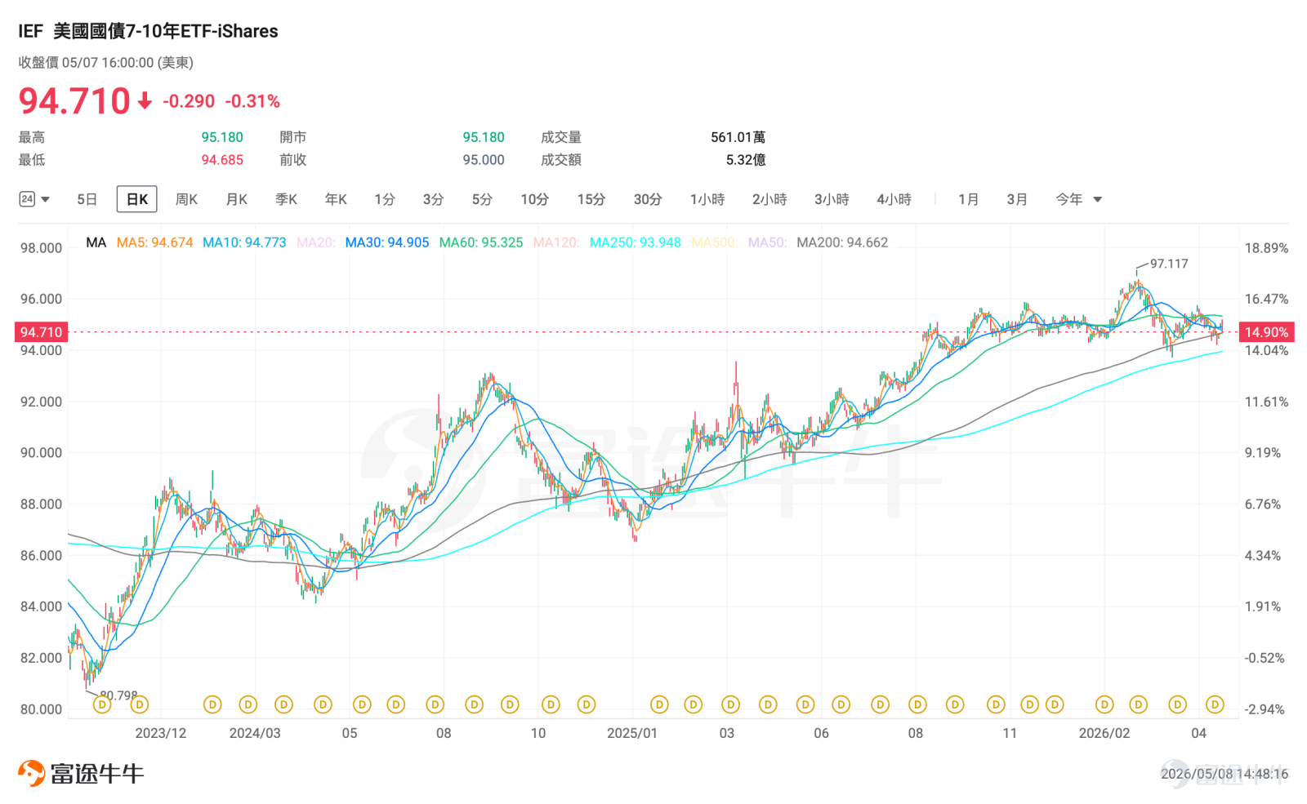Click the 成交量 value 561.01萬
This screenshot has height=804, width=1307.
(738, 137)
